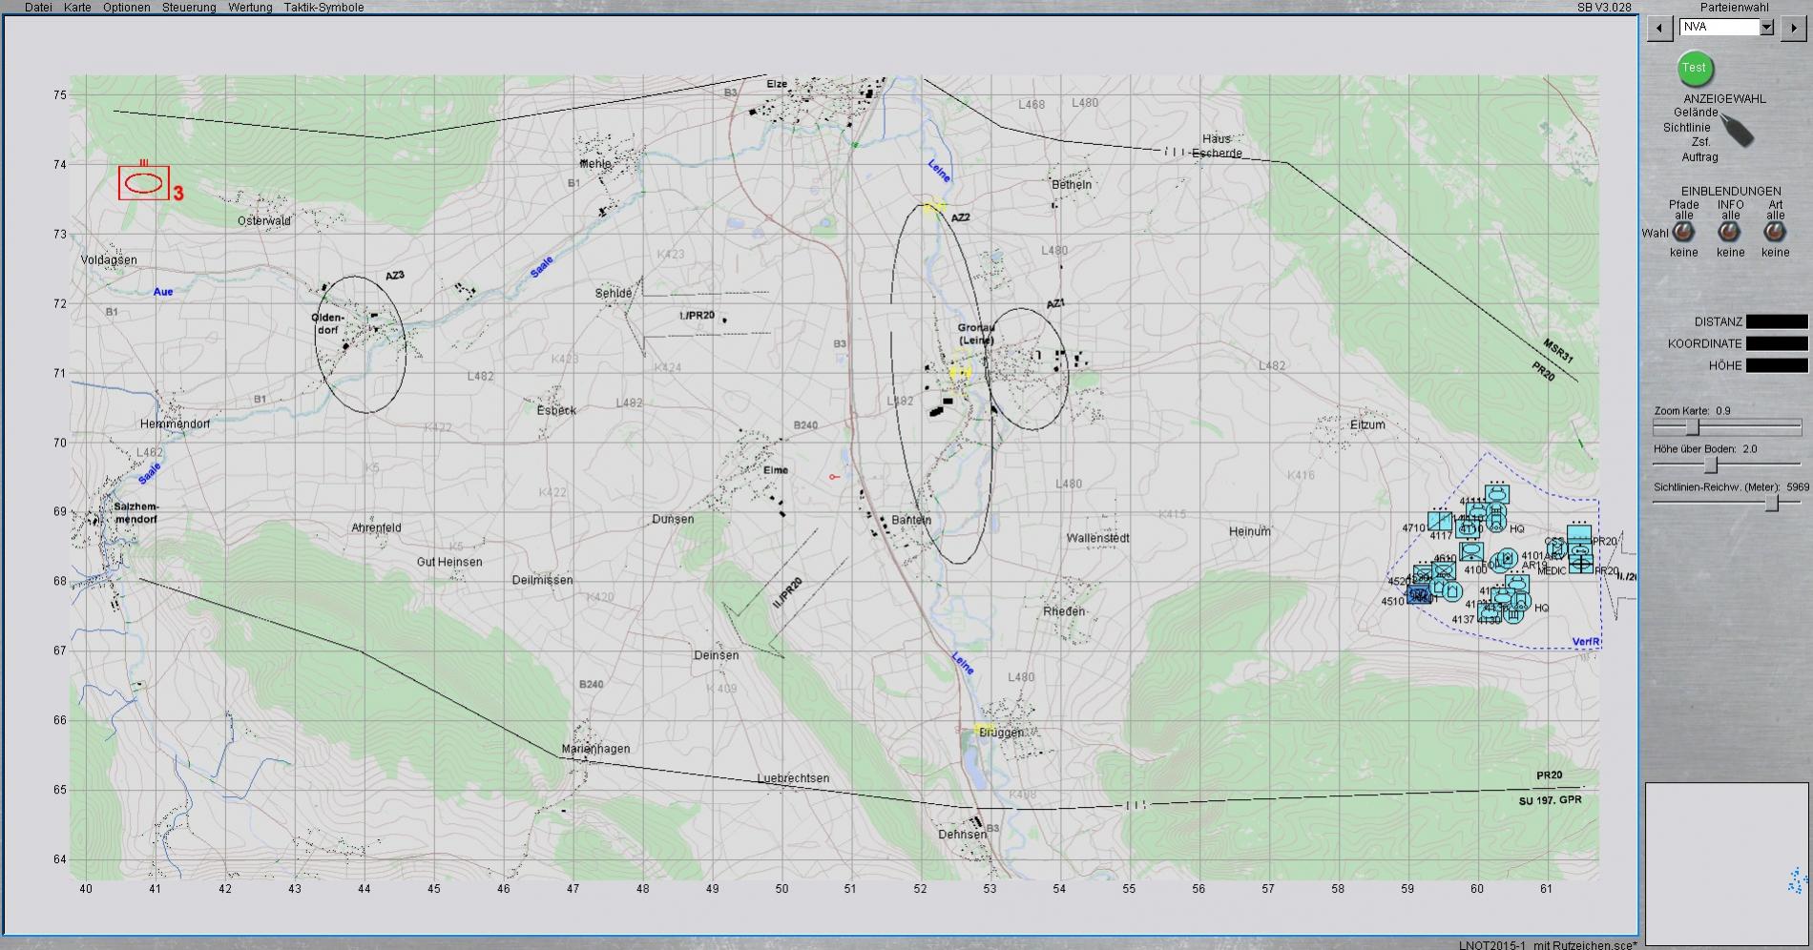Select the topmost tank unit in assembly area
The height and width of the screenshot is (950, 1813).
[1496, 494]
